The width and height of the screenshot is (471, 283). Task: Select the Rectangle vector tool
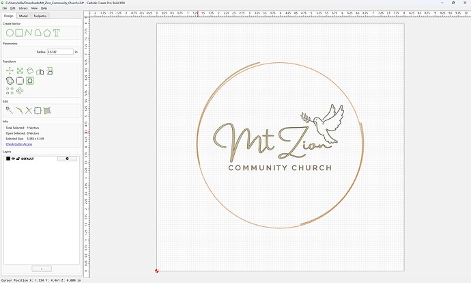19,33
